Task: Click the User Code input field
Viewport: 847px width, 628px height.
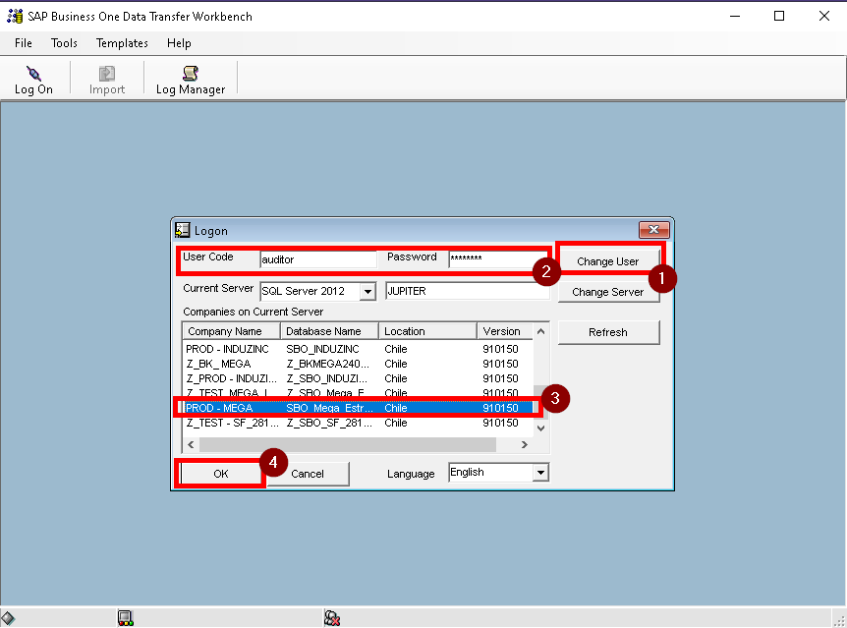Action: (x=317, y=259)
